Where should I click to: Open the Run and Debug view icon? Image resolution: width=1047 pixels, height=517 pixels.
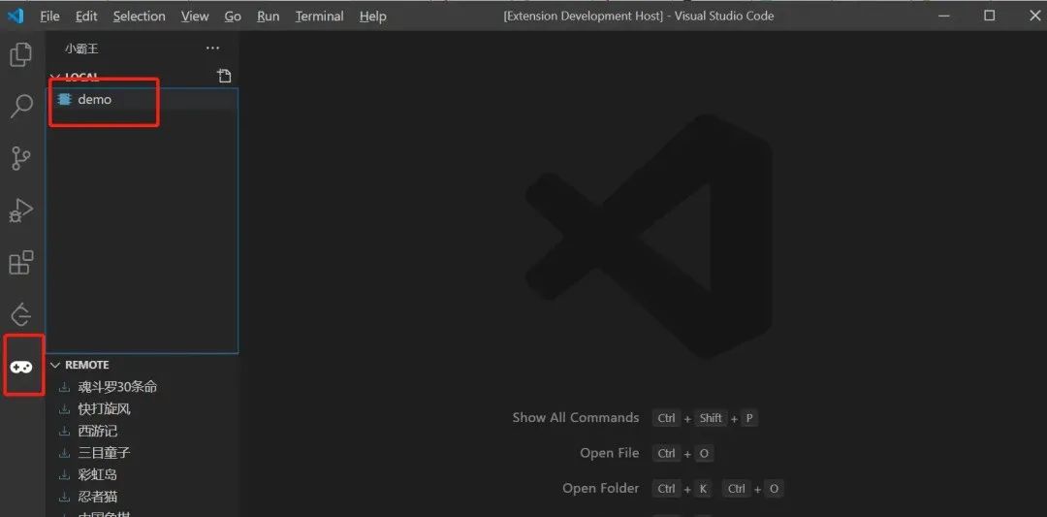(21, 210)
